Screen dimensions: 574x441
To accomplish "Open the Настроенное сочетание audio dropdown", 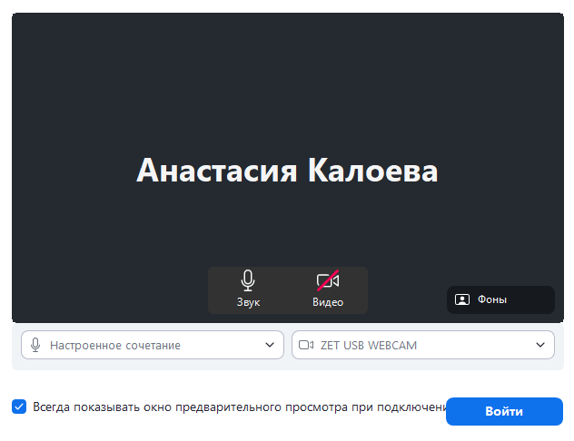I will (153, 345).
